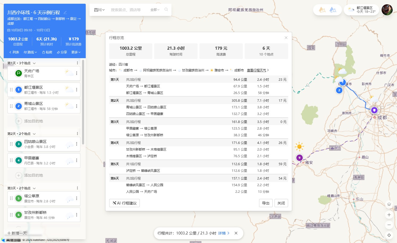This screenshot has height=243, width=397.
Task: Open the 四川 region dropdown
Action: tap(99, 10)
